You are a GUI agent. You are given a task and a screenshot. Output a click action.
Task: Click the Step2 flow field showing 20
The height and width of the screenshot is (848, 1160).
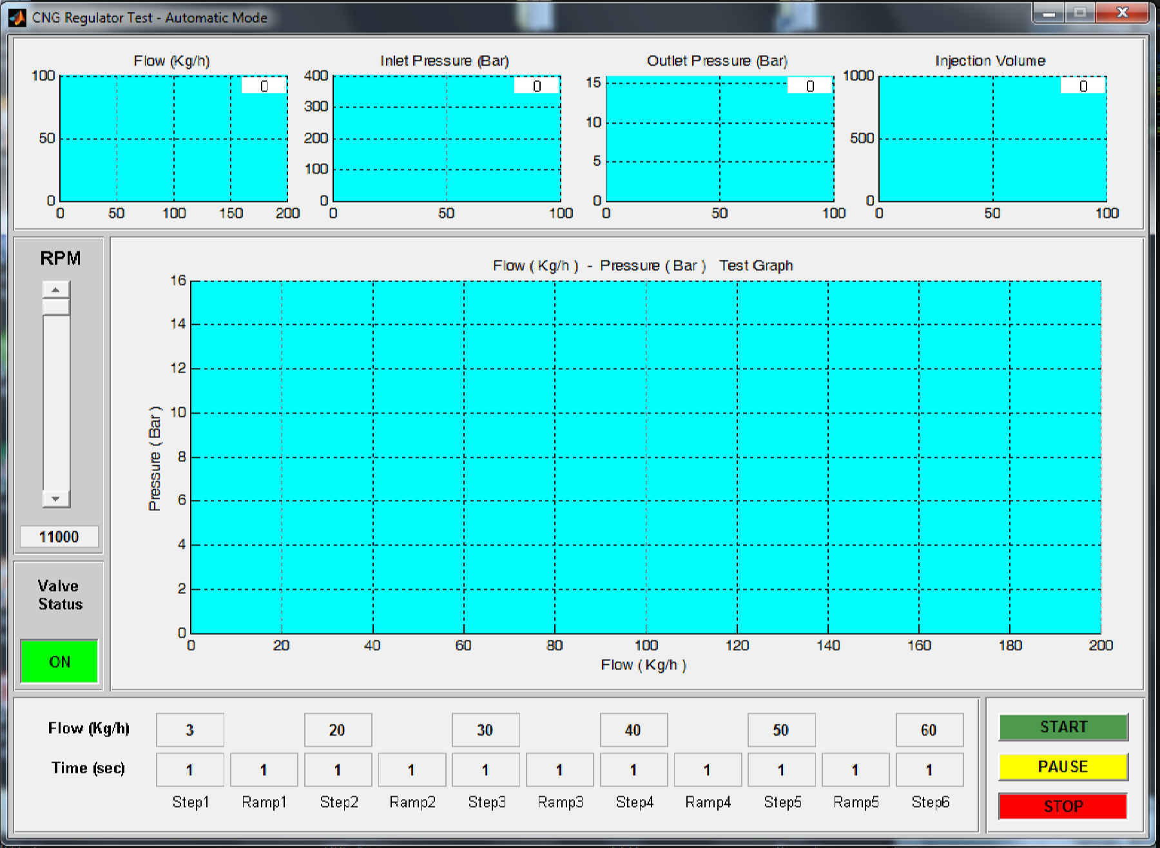pos(338,730)
